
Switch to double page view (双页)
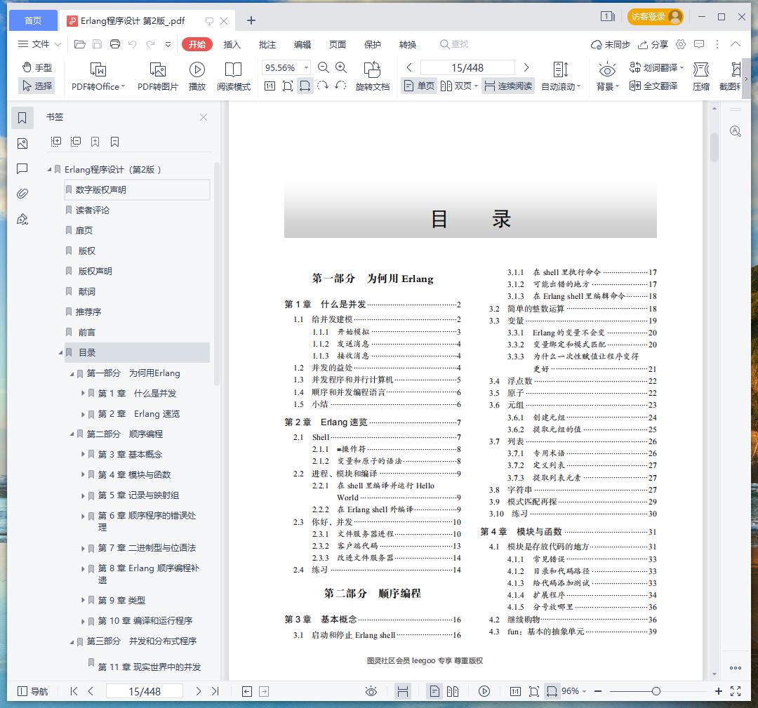point(459,86)
